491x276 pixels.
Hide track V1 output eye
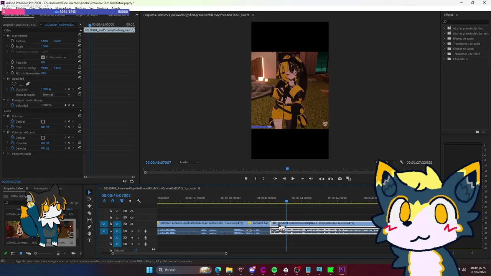click(x=132, y=224)
